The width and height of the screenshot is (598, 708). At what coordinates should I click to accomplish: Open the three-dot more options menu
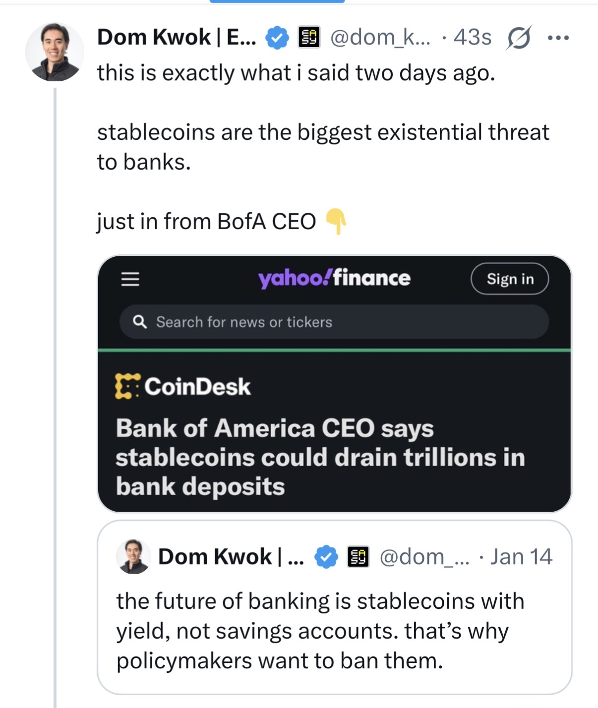(x=558, y=38)
